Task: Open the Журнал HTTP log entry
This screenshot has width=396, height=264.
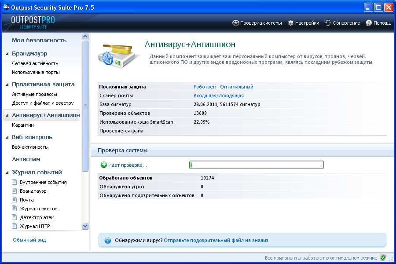Action: (x=35, y=226)
